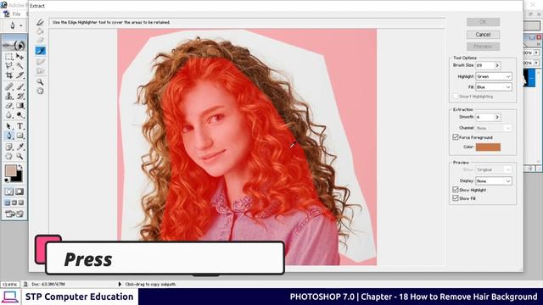The image size is (543, 305).
Task: Open the foreground color swatch in toolbox
Action: [11, 170]
